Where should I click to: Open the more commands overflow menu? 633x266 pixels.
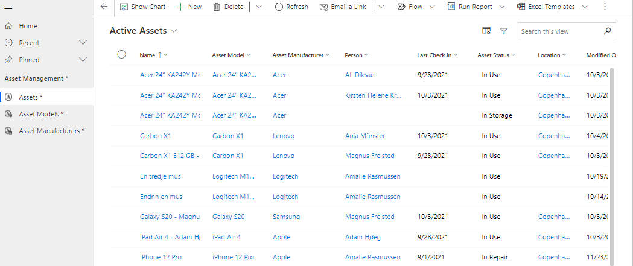coord(605,7)
